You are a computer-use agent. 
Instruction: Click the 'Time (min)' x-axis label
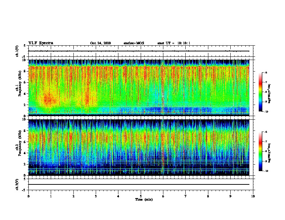point(144,200)
